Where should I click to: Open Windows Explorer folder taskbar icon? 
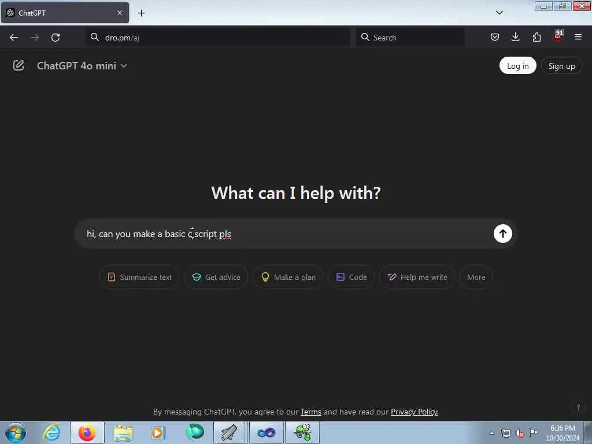coord(123,432)
